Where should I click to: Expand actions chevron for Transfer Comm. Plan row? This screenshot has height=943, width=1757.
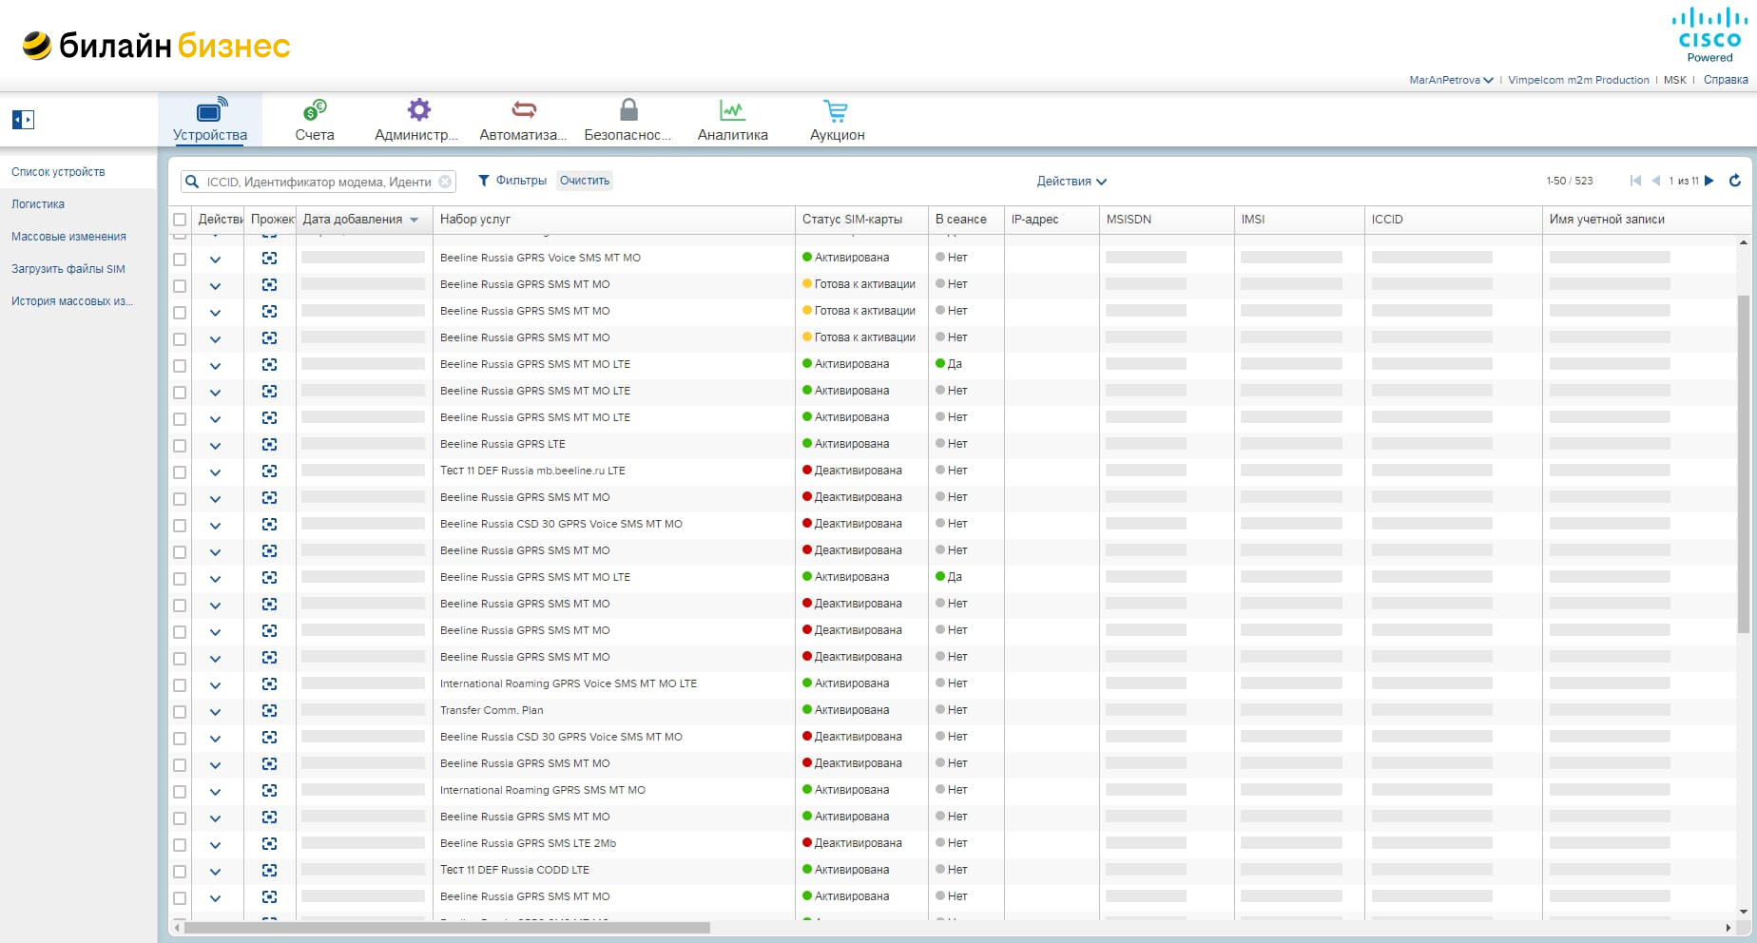pyautogui.click(x=215, y=712)
